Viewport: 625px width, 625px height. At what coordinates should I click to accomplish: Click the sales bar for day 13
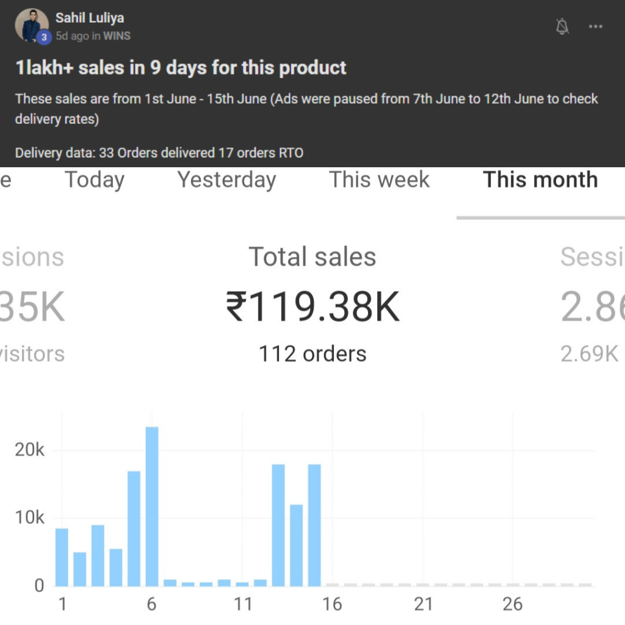click(x=278, y=525)
